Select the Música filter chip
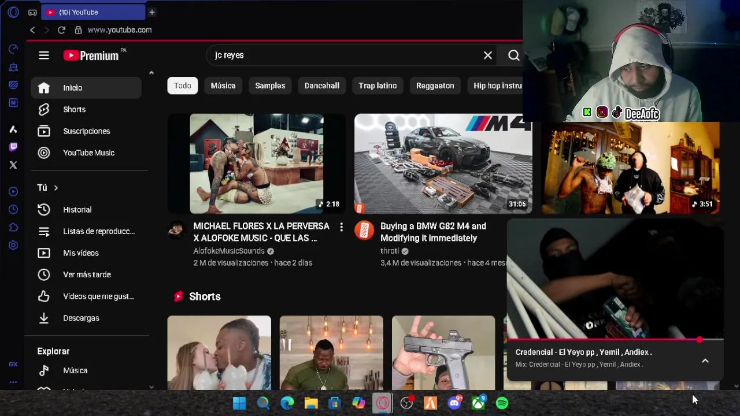This screenshot has width=740, height=416. point(223,86)
